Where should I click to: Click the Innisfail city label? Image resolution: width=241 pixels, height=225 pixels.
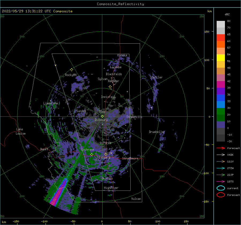coord(108,97)
